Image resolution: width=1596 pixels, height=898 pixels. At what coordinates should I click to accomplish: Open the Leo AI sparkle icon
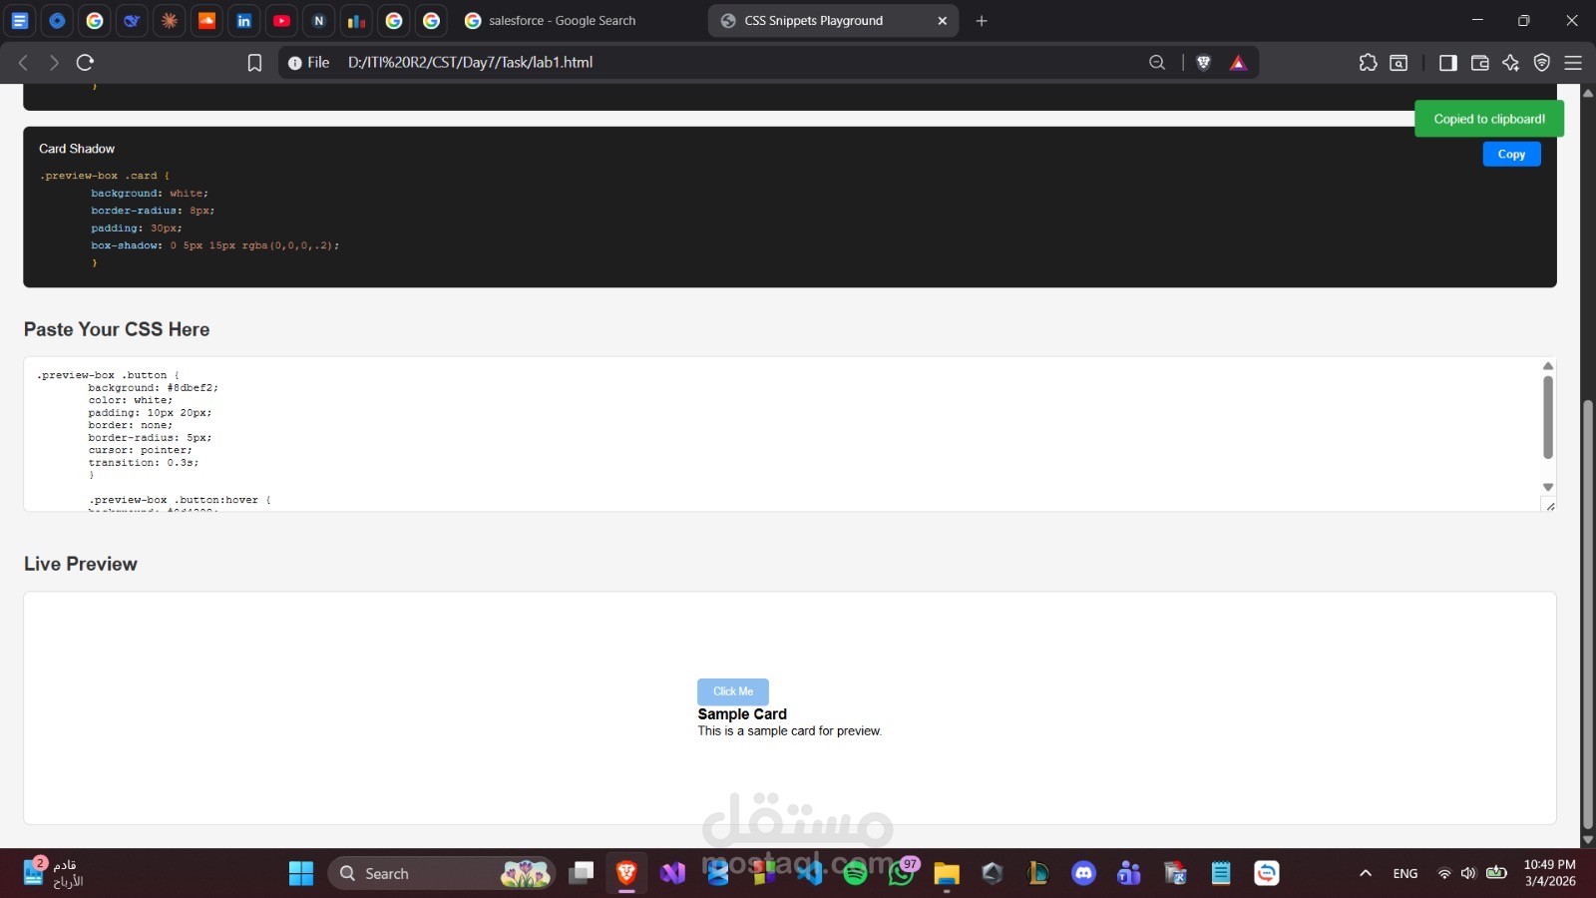pos(1511,62)
